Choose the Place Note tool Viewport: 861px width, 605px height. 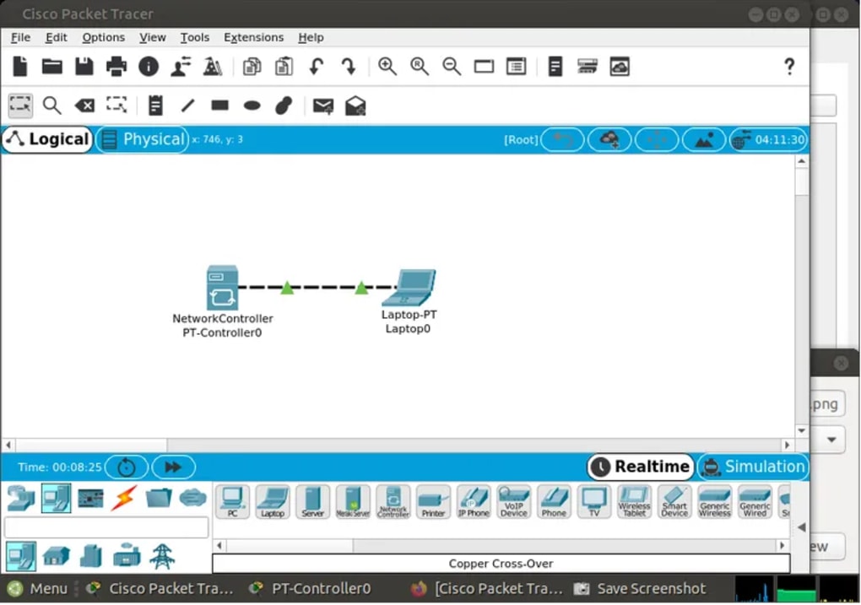click(x=154, y=105)
